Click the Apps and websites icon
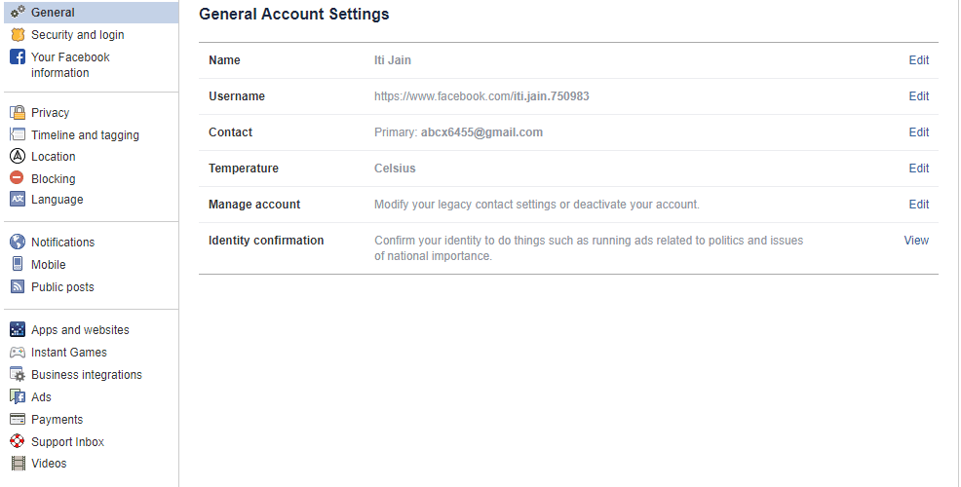The height and width of the screenshot is (487, 961). click(18, 329)
